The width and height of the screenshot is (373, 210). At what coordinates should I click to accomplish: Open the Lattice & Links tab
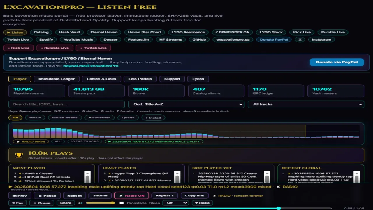[101, 79]
